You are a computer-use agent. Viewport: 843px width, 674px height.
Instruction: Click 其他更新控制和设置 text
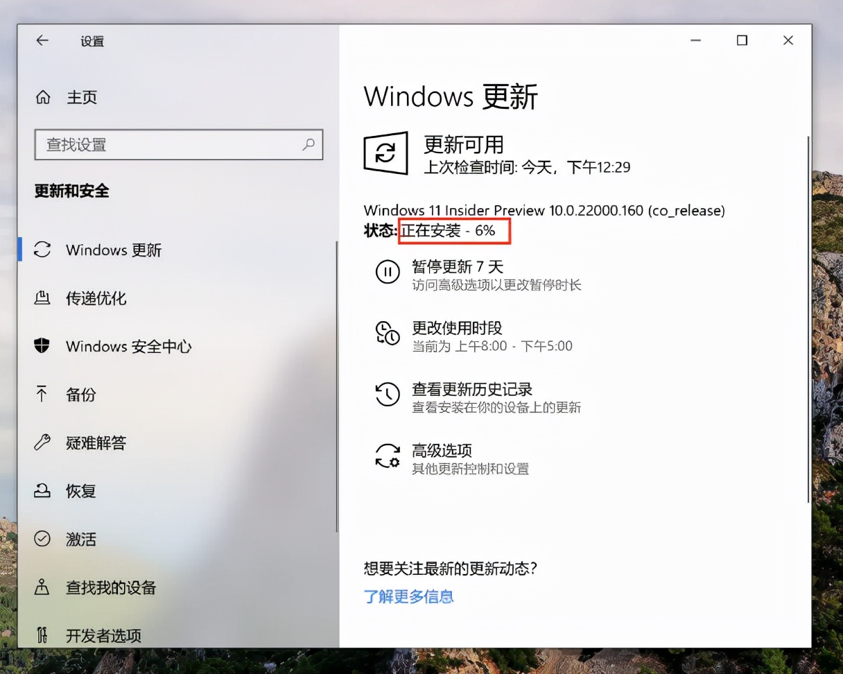[471, 469]
